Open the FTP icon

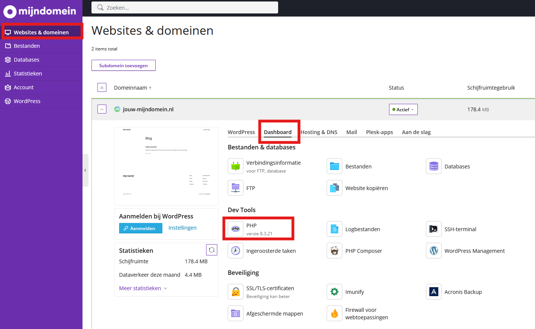[x=236, y=188]
